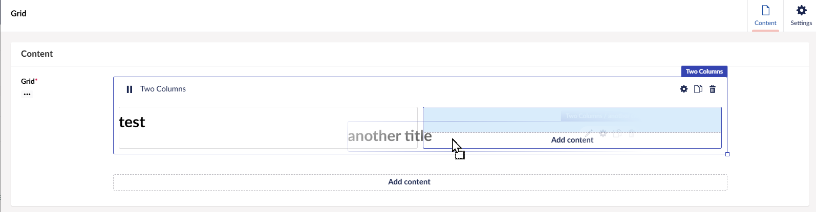Click the dragged "another title" block
The height and width of the screenshot is (212, 816).
(x=390, y=136)
